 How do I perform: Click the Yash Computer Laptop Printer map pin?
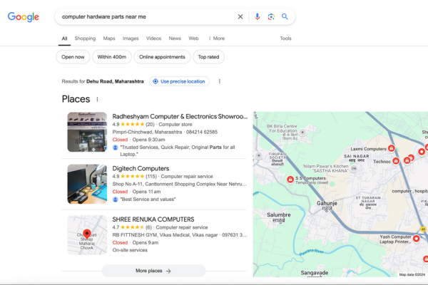417,239
